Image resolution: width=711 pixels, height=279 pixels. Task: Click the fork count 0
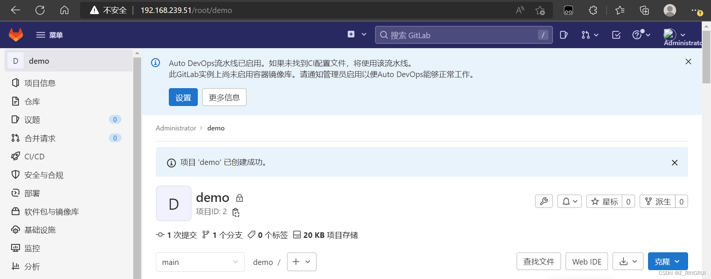coord(681,201)
